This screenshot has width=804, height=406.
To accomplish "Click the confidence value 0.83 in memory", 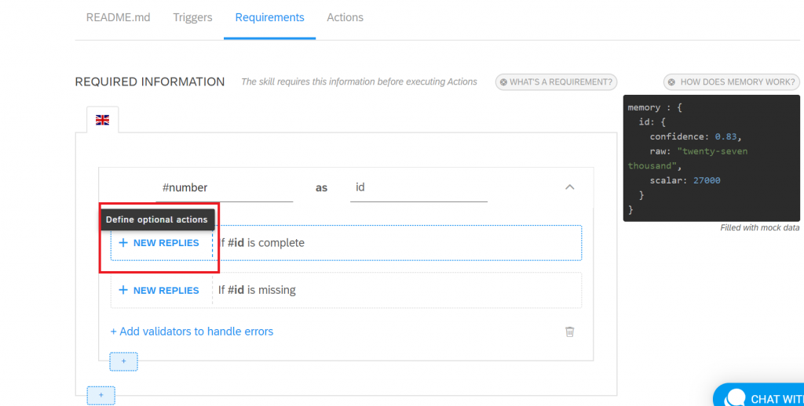I will pyautogui.click(x=725, y=136).
